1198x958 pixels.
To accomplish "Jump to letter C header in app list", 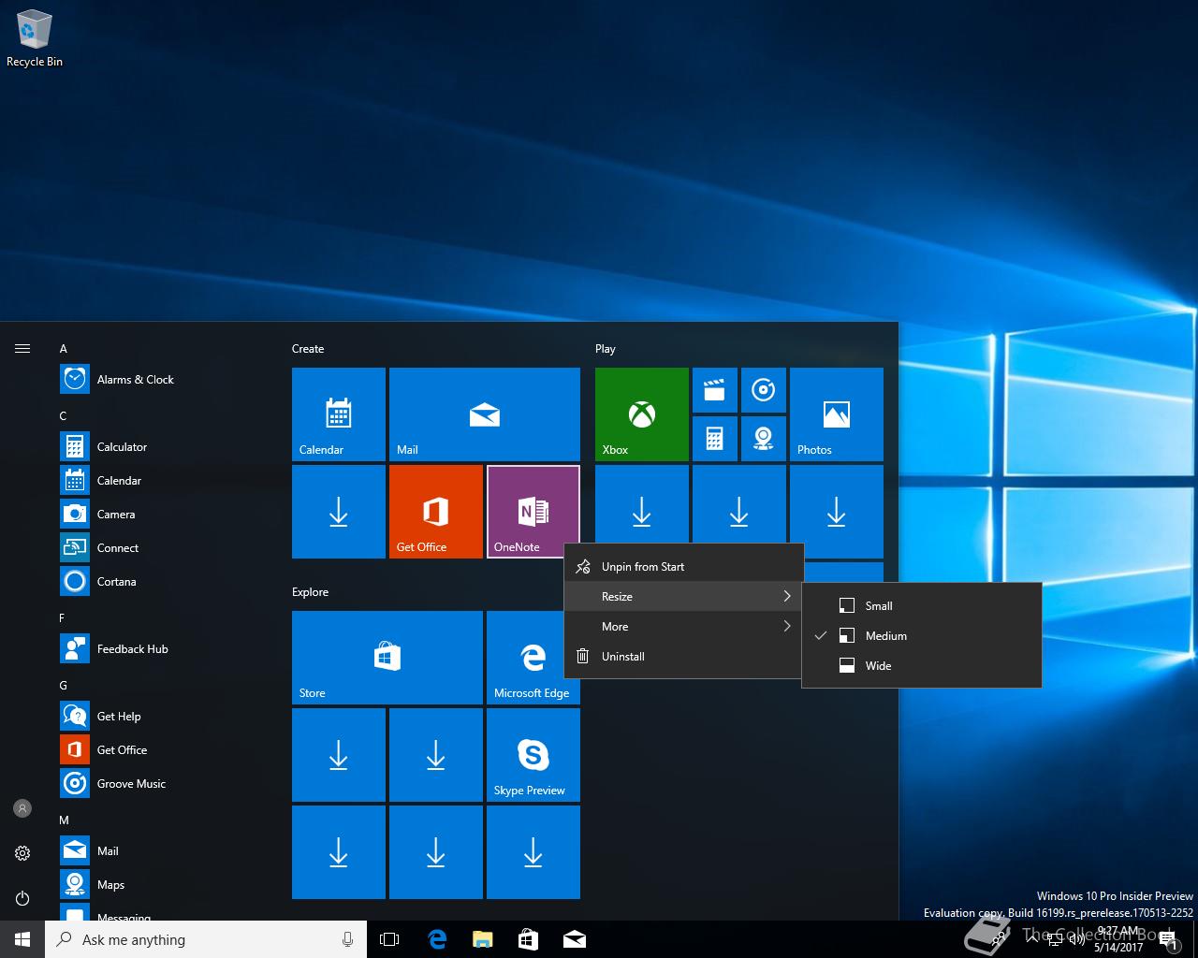I will (64, 416).
